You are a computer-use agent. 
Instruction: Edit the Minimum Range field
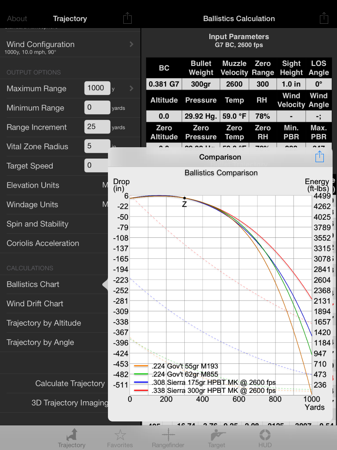coord(97,108)
